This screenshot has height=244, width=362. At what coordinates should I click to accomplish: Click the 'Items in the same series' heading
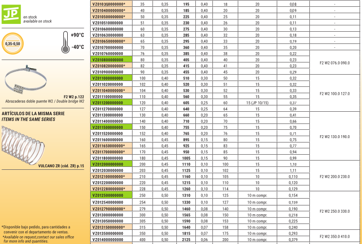click(x=28, y=119)
